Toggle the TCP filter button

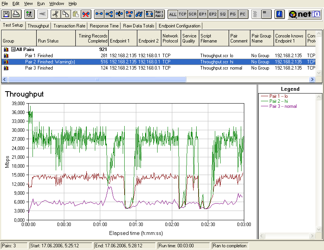coord(183,14)
